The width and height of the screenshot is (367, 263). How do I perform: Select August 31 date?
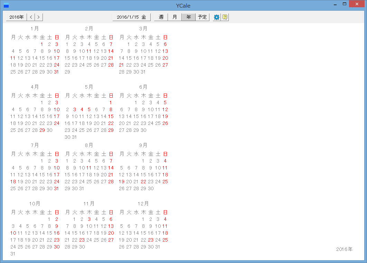point(81,189)
